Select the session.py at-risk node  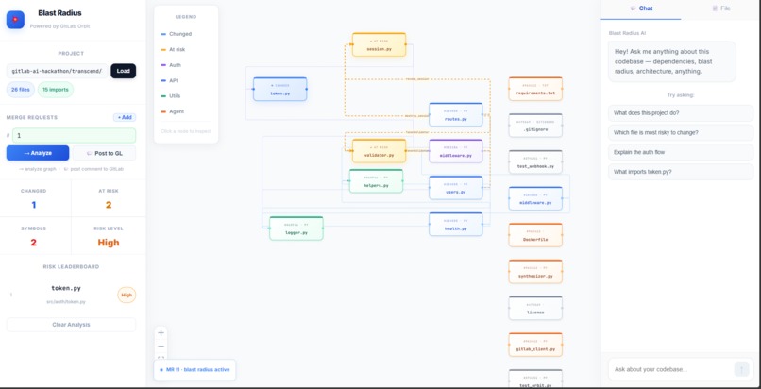pyautogui.click(x=379, y=44)
